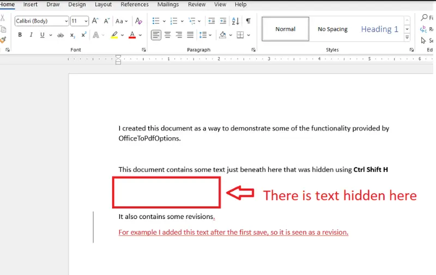Open the underline style dropdown arrow

(x=51, y=35)
